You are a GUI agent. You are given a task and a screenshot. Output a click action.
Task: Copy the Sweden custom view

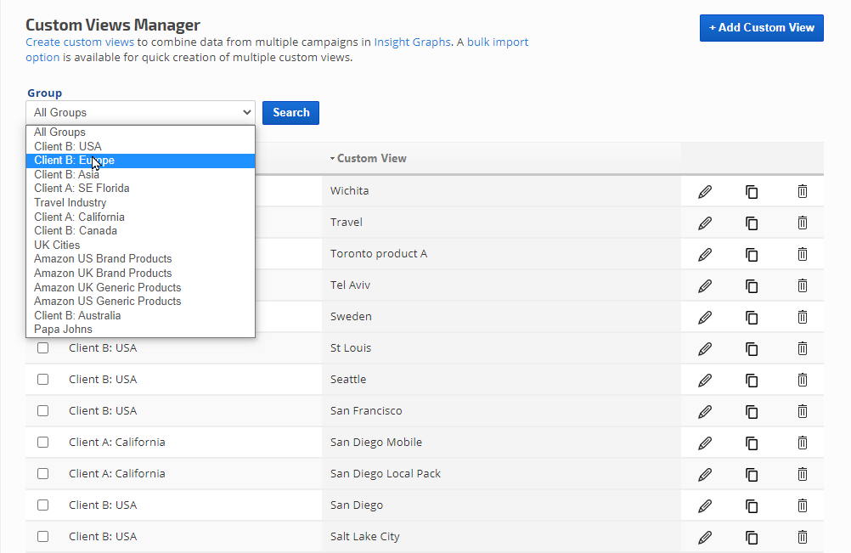tap(752, 317)
